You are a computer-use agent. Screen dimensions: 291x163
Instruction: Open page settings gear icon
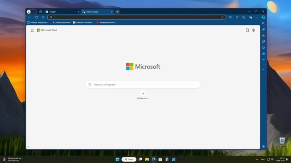click(253, 30)
